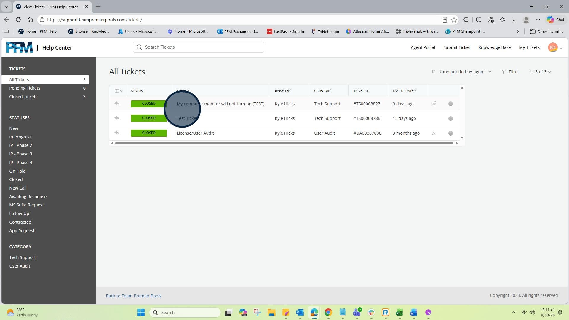The width and height of the screenshot is (569, 320).
Task: Open the 1 - 3 of 3 pagination dropdown
Action: (x=540, y=72)
